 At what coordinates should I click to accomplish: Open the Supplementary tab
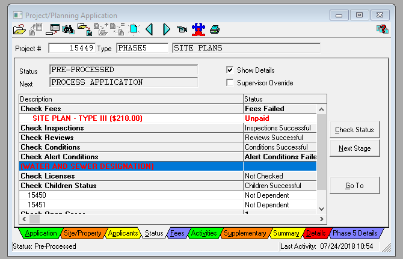[245, 233]
